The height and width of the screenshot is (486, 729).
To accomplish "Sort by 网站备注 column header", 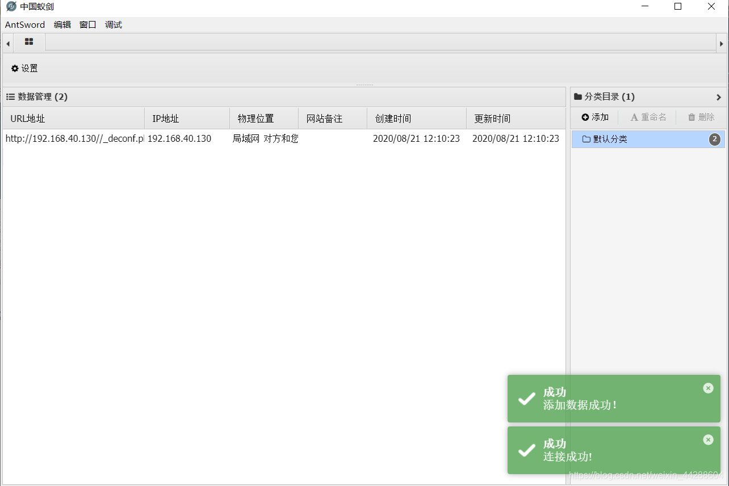I will pos(333,119).
